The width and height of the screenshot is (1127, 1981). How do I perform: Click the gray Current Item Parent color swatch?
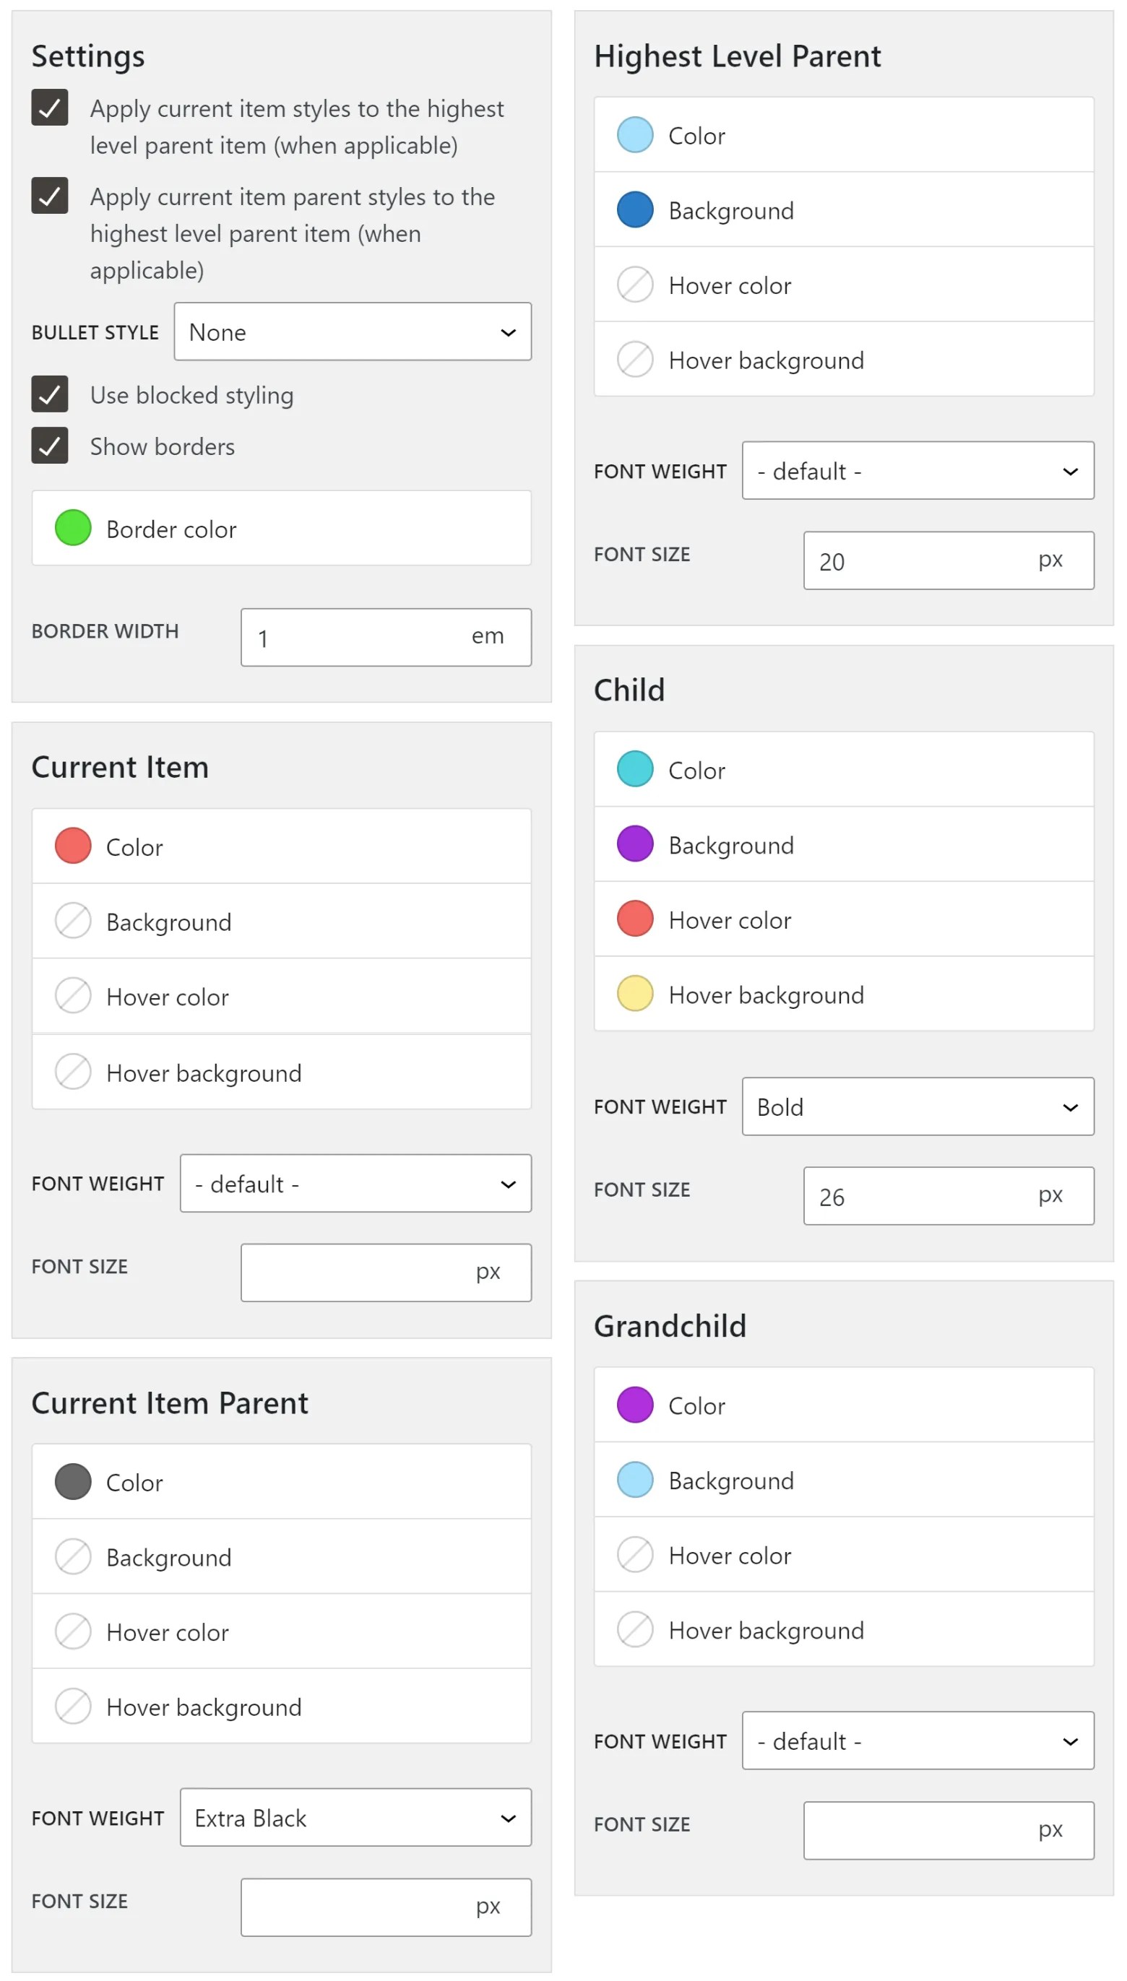coord(72,1482)
